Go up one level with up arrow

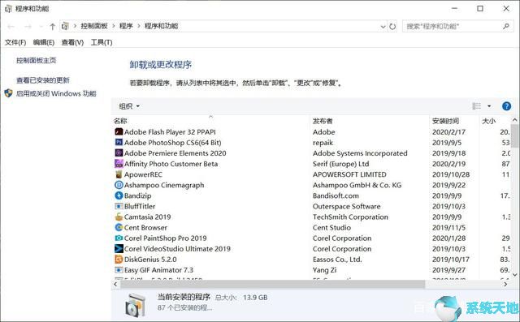(52, 26)
